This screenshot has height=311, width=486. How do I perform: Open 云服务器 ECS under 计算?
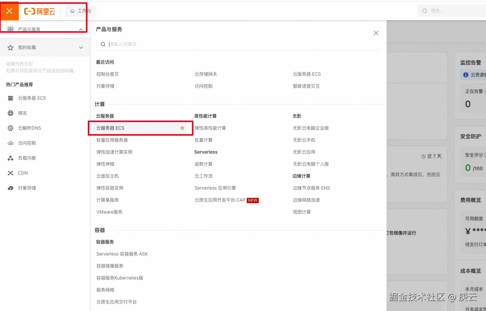point(110,128)
